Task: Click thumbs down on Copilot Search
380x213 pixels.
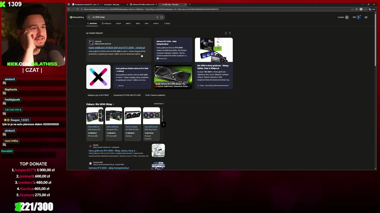Action: 229,33
